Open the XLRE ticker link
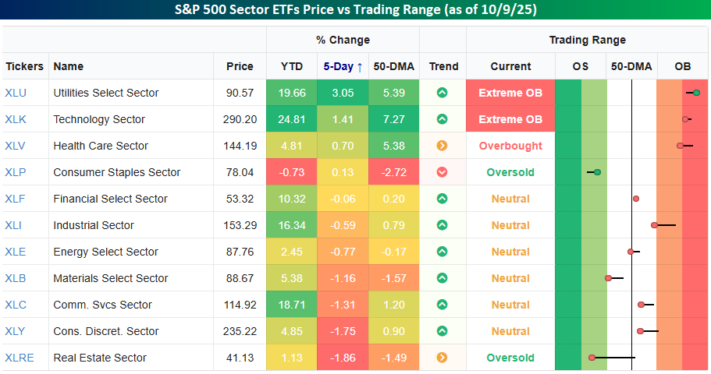The width and height of the screenshot is (711, 374). point(20,358)
